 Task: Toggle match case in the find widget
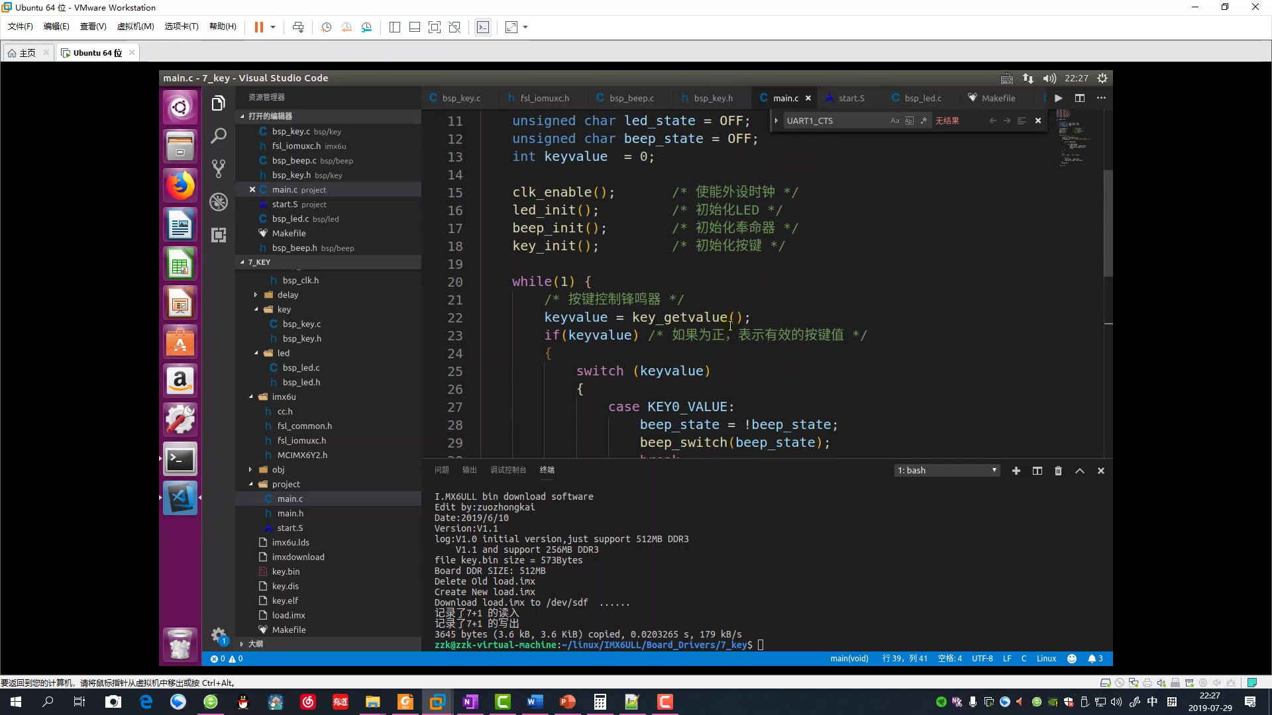point(894,120)
